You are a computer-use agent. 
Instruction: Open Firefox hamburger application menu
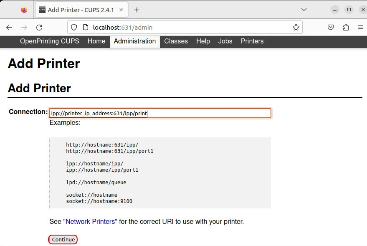[x=361, y=28]
